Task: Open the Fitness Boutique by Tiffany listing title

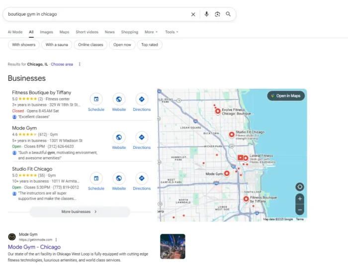Action: (x=41, y=93)
